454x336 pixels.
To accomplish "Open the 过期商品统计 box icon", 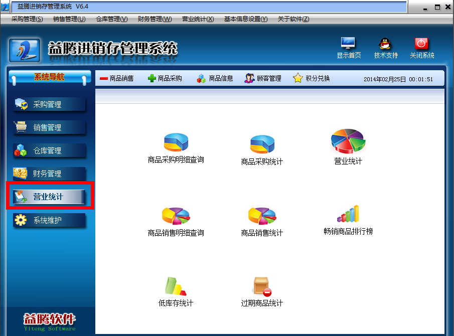I will point(262,286).
